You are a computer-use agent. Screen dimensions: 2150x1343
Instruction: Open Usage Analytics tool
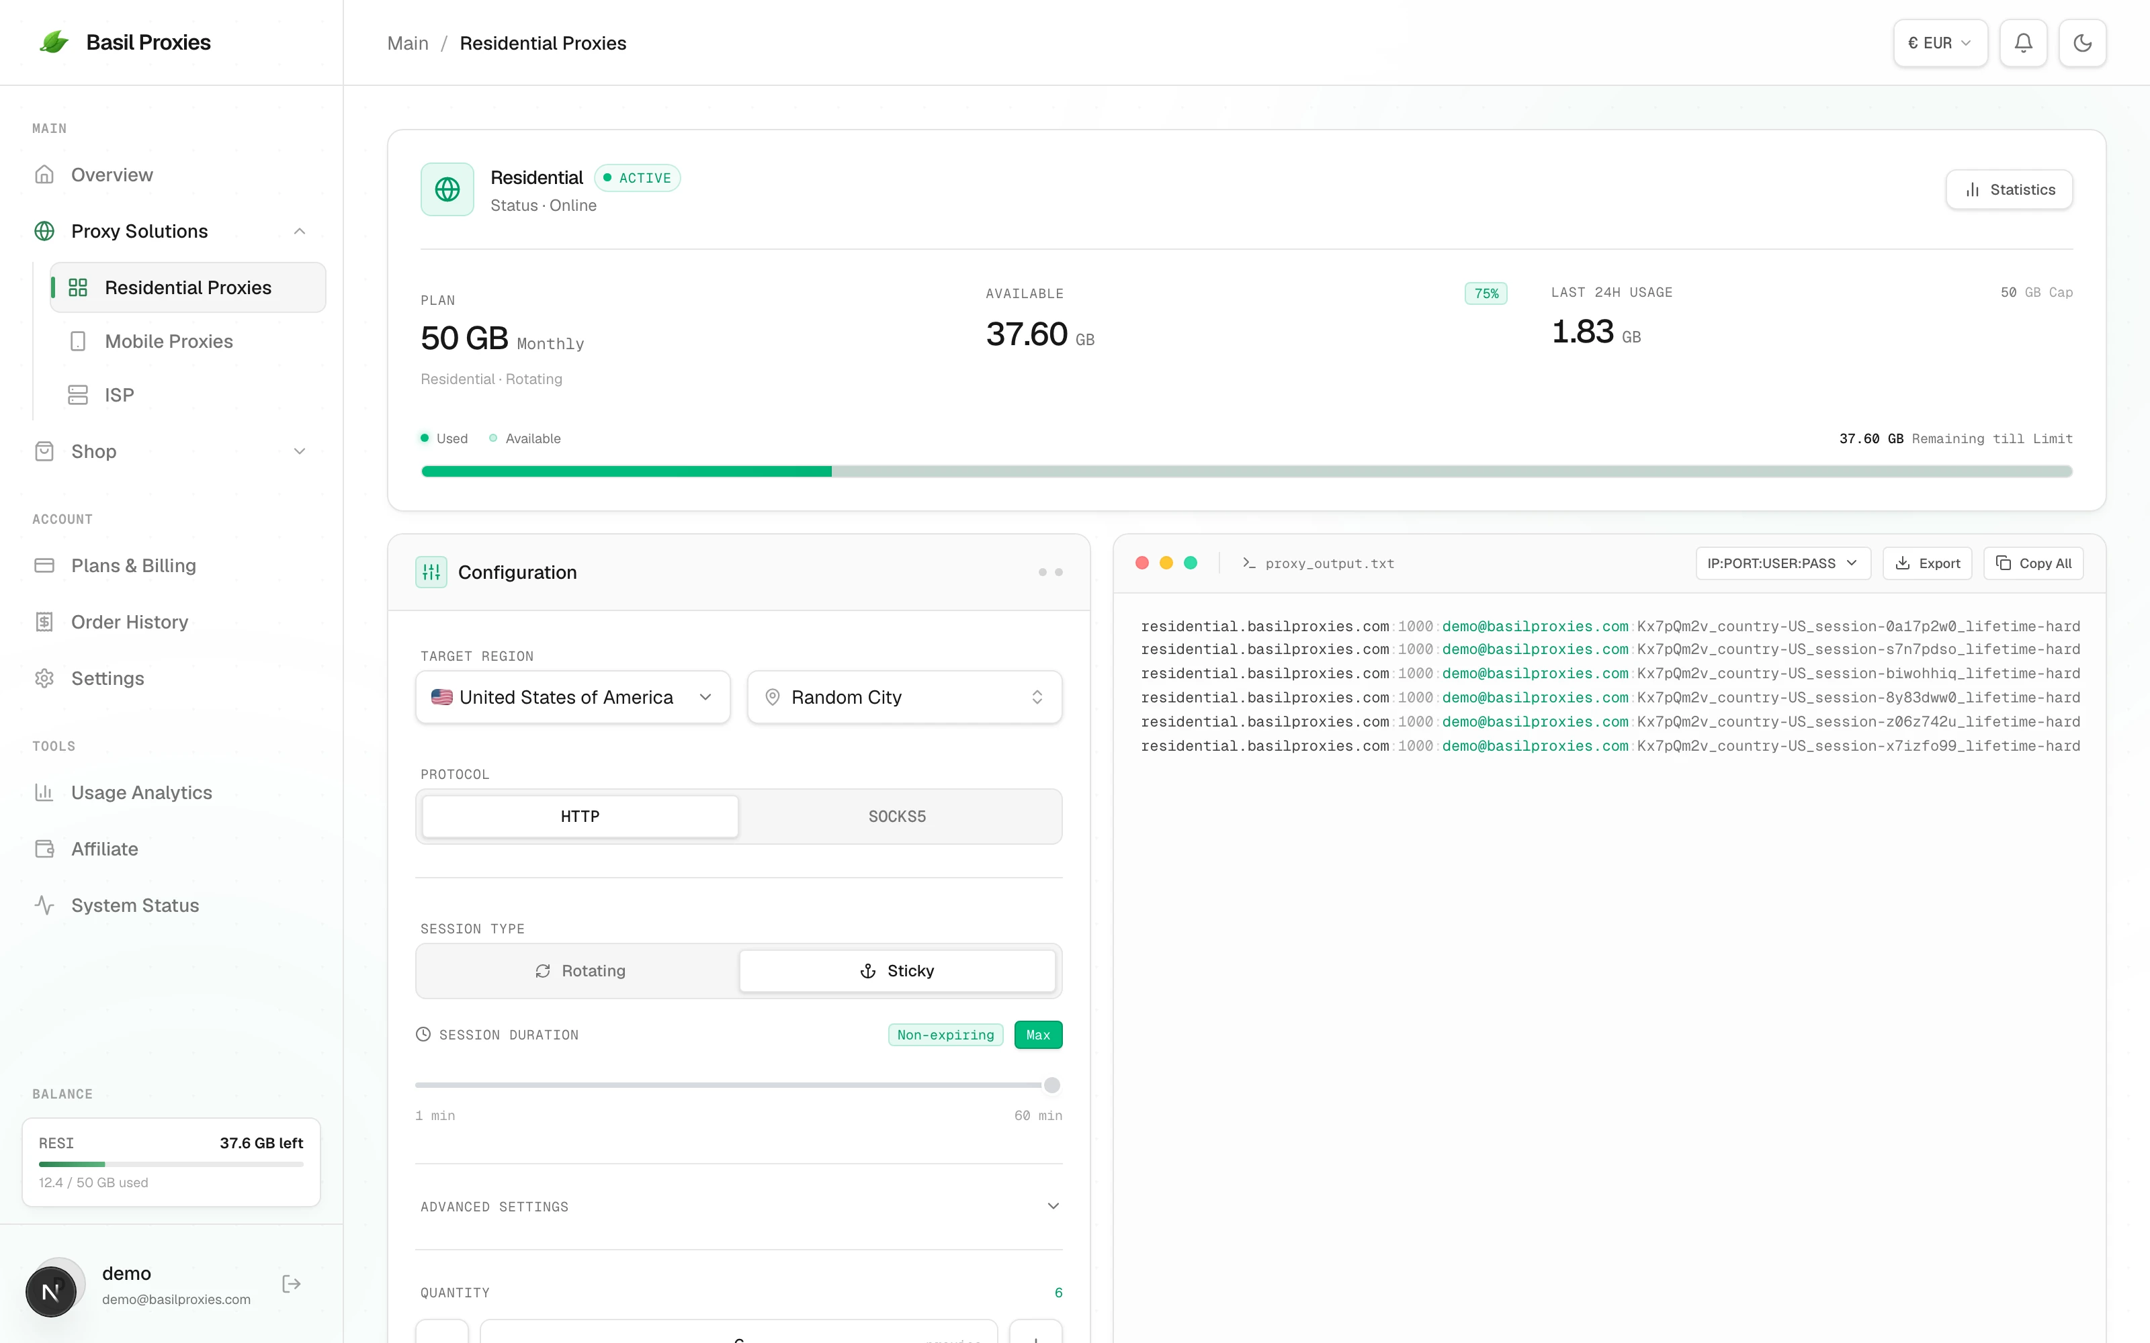coord(171,792)
